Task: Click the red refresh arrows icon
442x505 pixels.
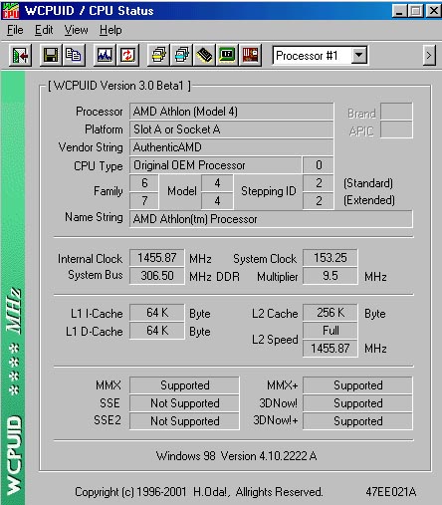Action: point(127,55)
